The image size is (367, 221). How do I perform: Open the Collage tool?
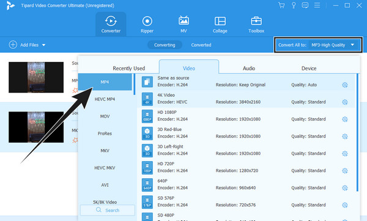(x=220, y=24)
